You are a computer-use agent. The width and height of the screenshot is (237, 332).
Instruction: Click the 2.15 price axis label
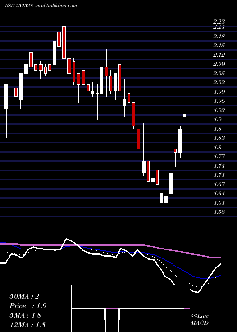[219, 46]
